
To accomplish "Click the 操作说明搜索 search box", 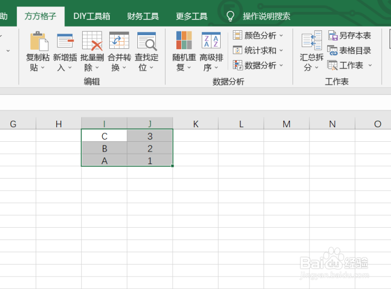I will pos(267,16).
